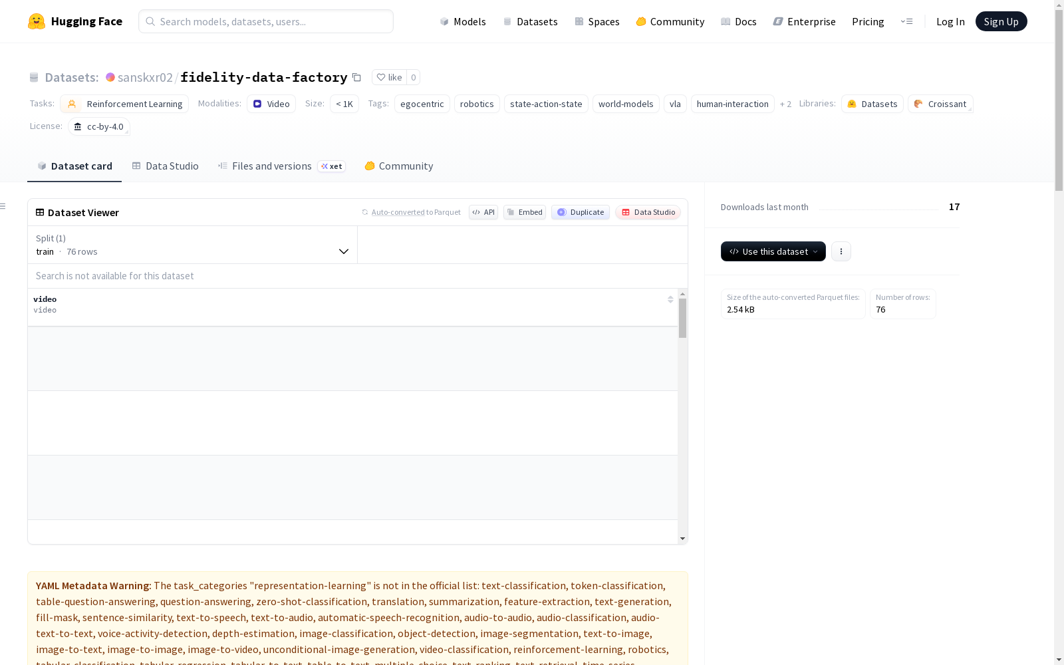Click the text-classification link in warning
1064x665 pixels.
tap(523, 586)
